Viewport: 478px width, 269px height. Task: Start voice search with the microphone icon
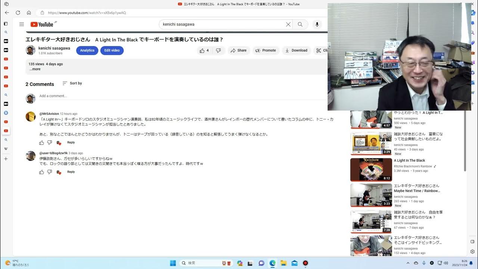(317, 24)
